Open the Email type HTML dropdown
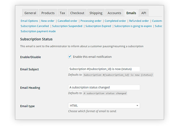This screenshot has height=130, width=170. (x=104, y=106)
